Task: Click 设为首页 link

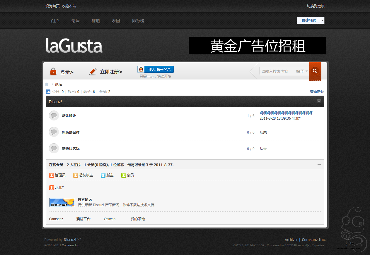Action: pyautogui.click(x=52, y=6)
